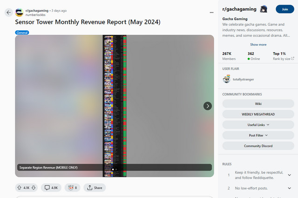Image resolution: width=298 pixels, height=198 pixels.
Task: Click the General post flair tag
Action: pyautogui.click(x=22, y=33)
